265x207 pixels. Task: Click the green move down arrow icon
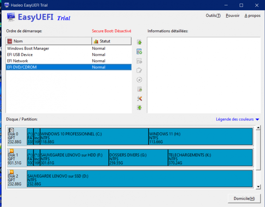pyautogui.click(x=139, y=108)
